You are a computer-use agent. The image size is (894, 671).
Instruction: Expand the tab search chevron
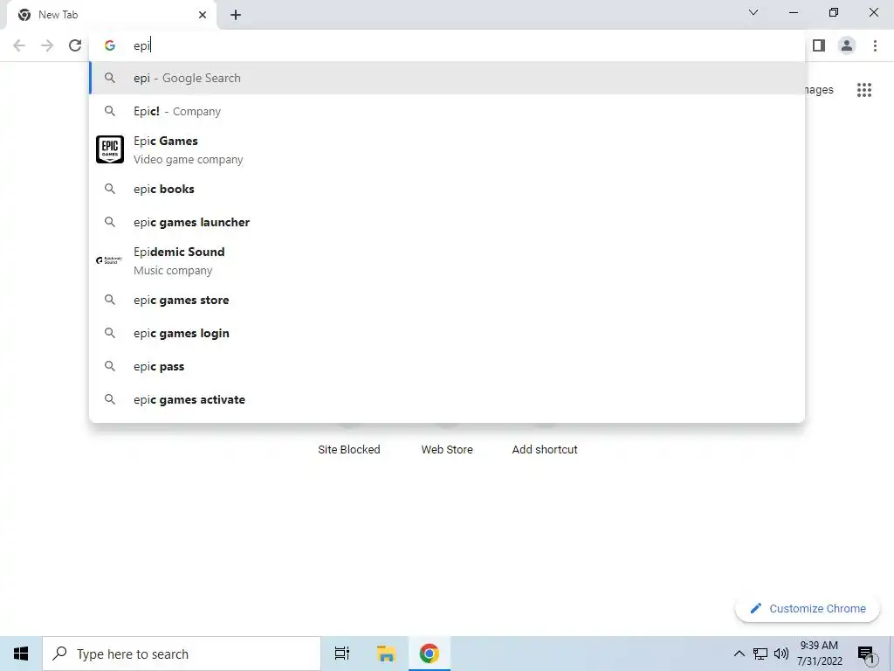(x=753, y=12)
